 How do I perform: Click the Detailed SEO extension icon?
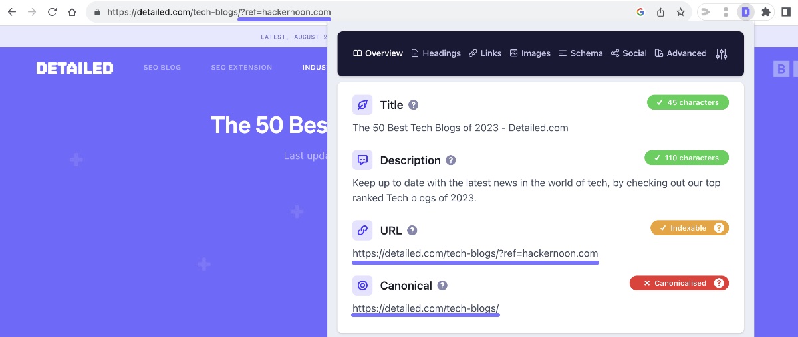click(x=746, y=12)
